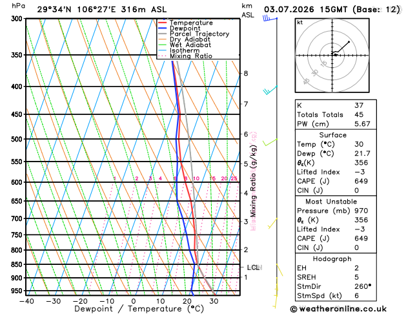Click the coordinates title 29°34'N 106°27'E 316m ASL
This screenshot has width=406, height=314.
(x=102, y=10)
